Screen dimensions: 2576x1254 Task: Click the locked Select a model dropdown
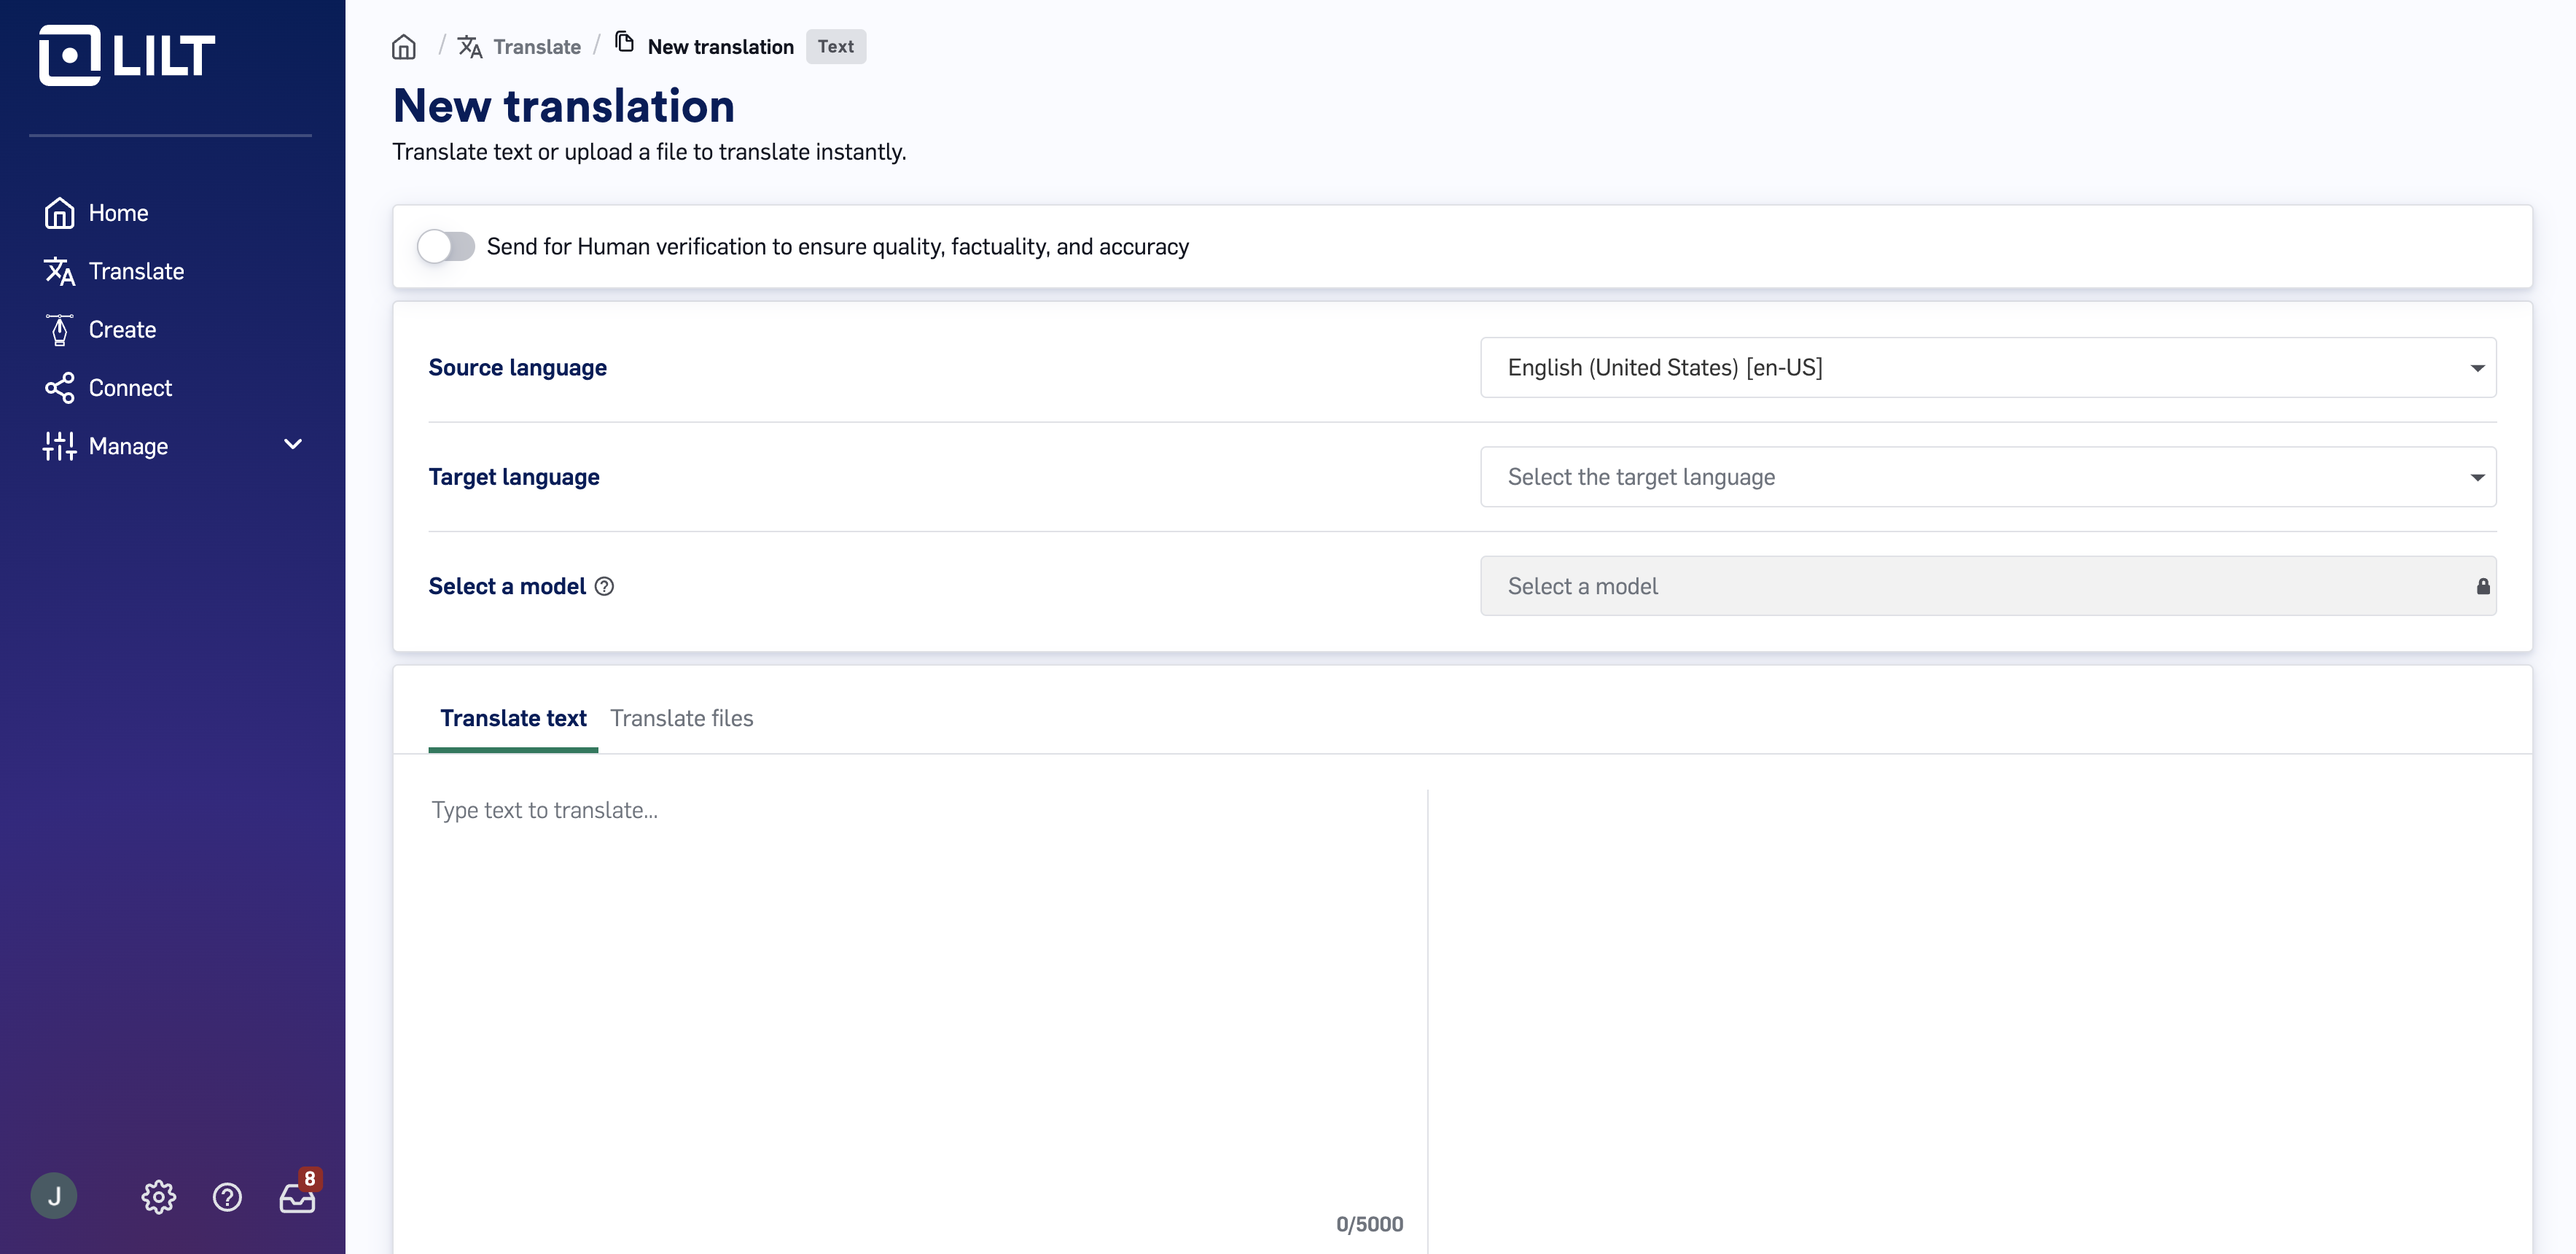point(1988,586)
